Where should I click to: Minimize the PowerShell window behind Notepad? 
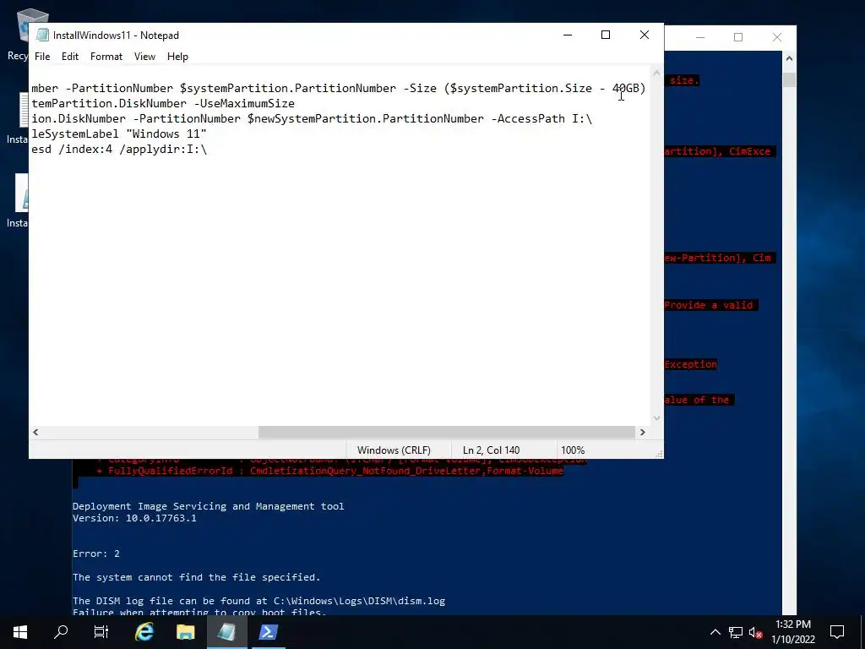(x=700, y=37)
